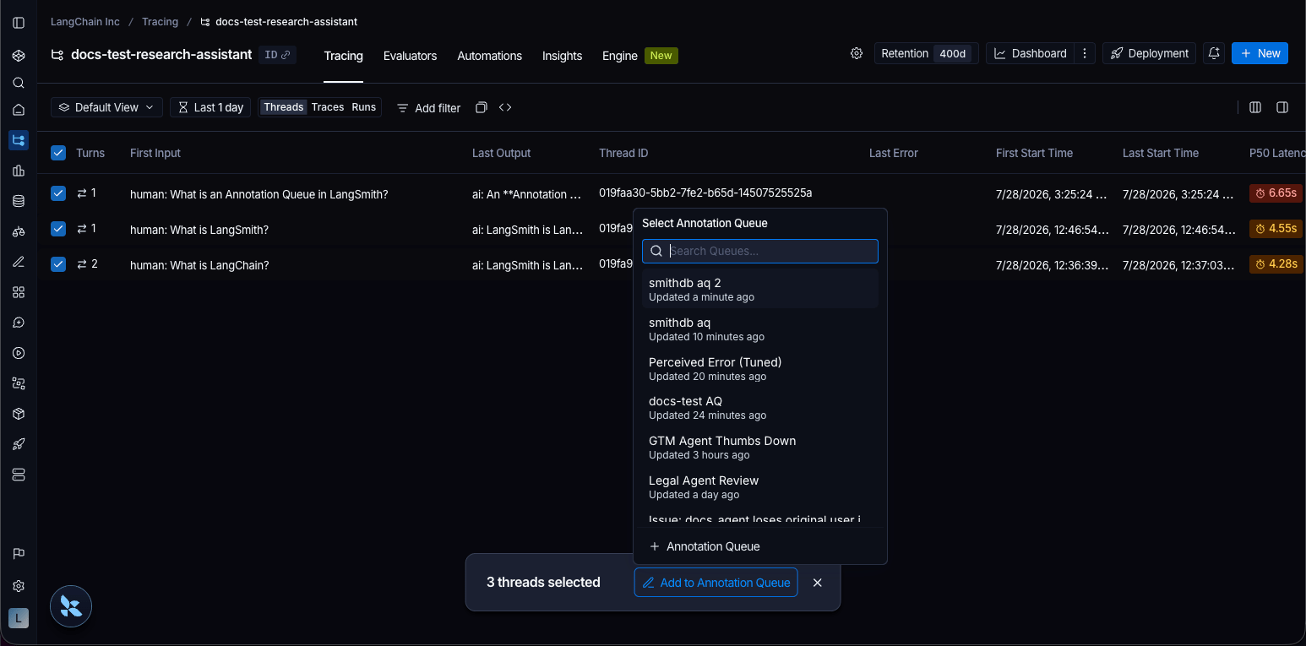The width and height of the screenshot is (1306, 646).
Task: Open the play circle sidebar icon
Action: 19,353
